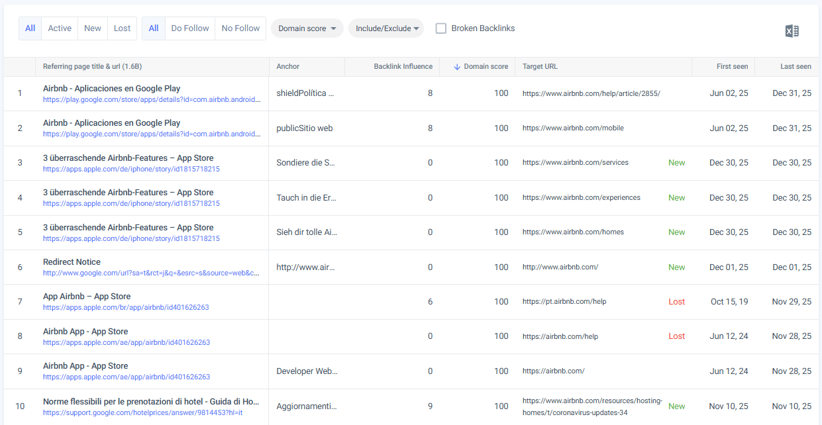The width and height of the screenshot is (822, 425).
Task: Click the 'Norme flessibili per le prenotazioni' title
Action: 151,401
